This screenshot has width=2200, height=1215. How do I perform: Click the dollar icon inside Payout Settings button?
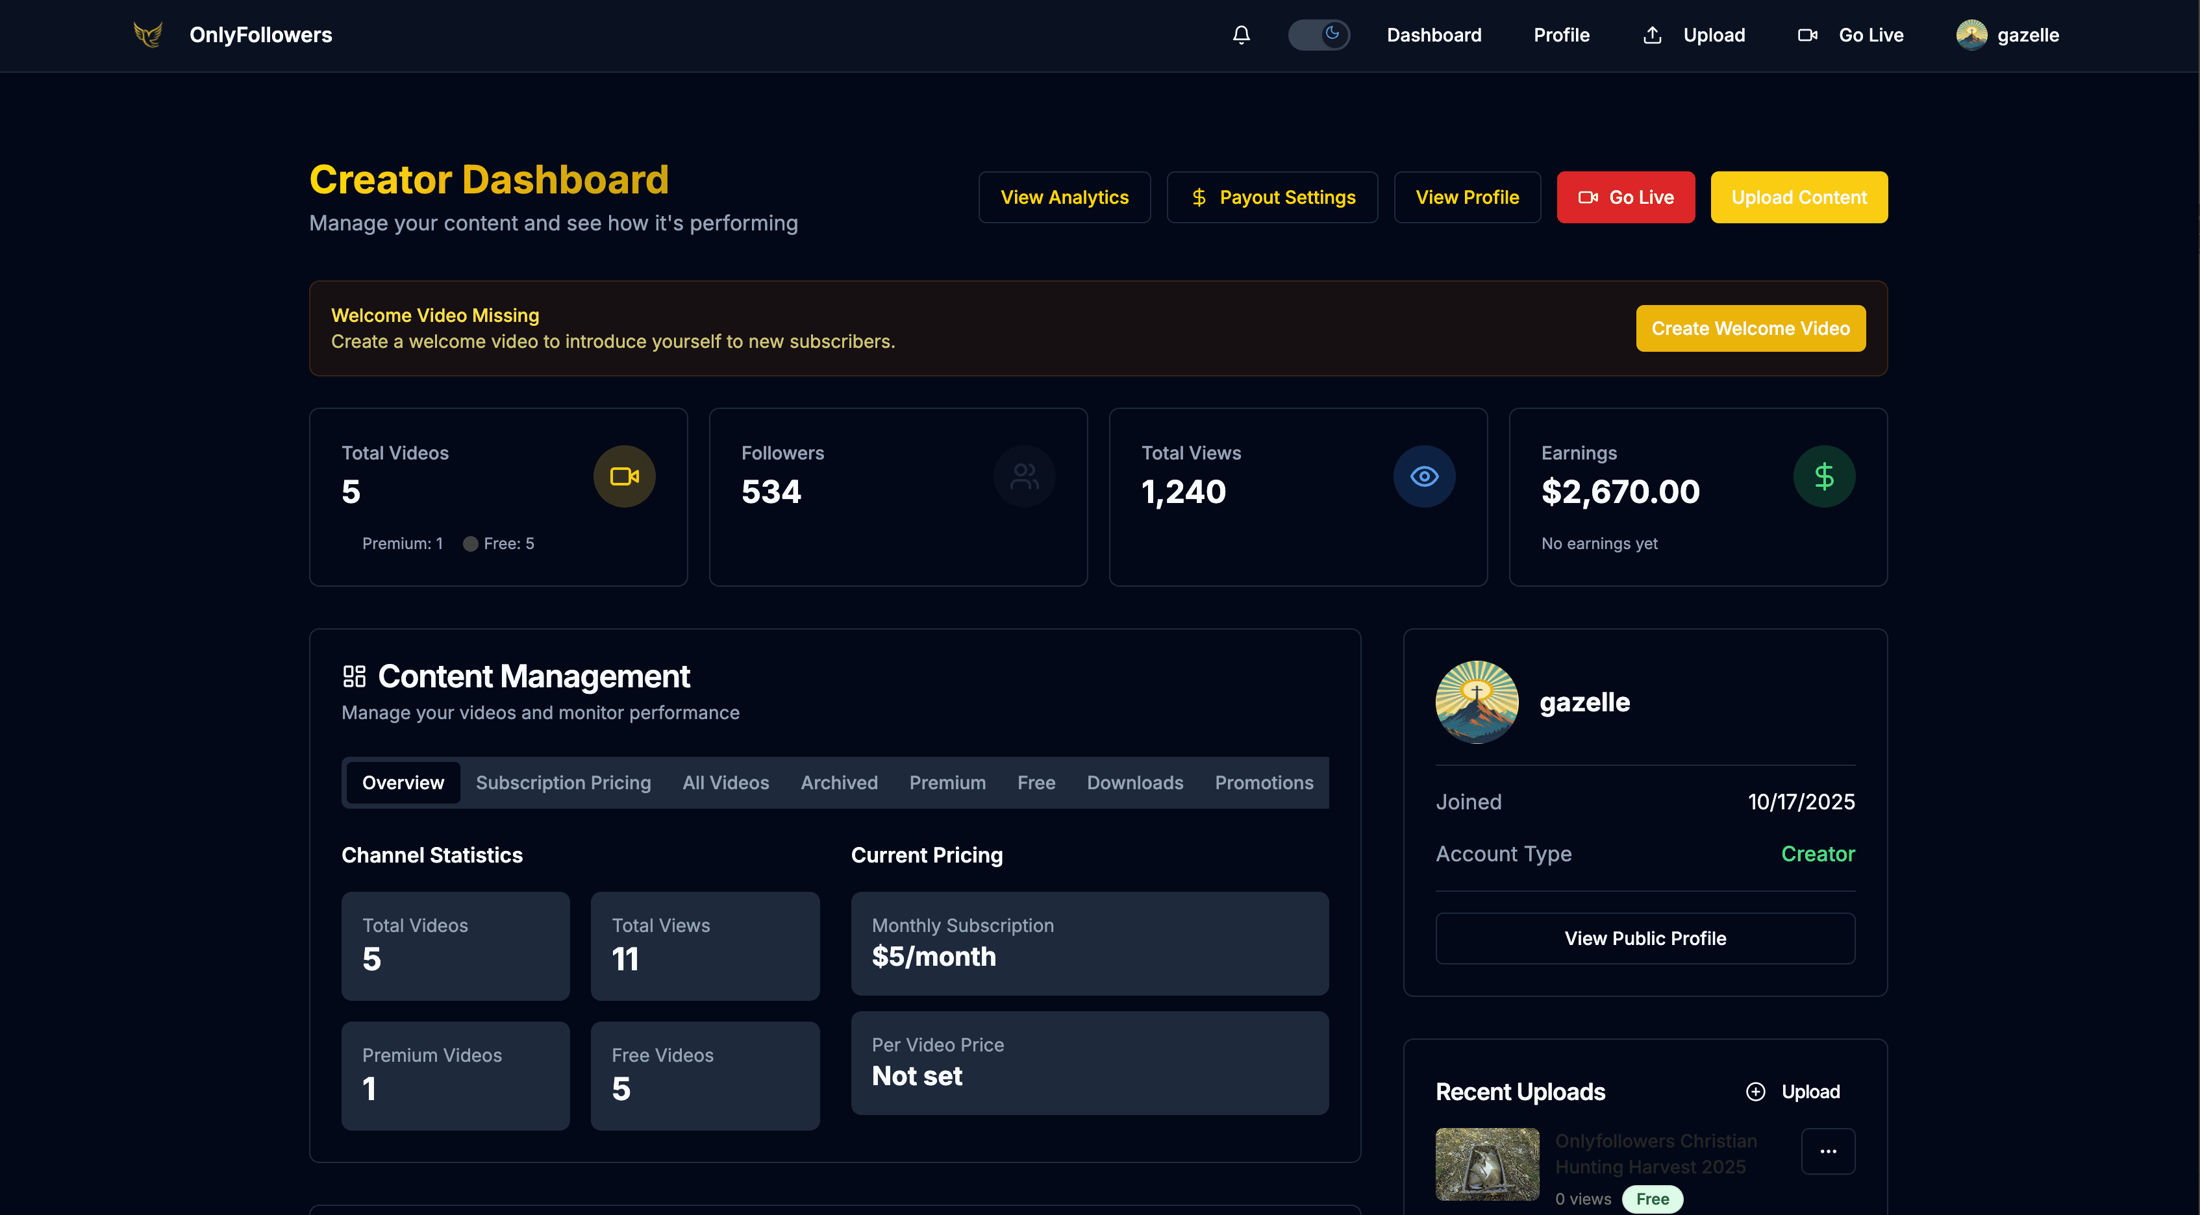point(1198,197)
